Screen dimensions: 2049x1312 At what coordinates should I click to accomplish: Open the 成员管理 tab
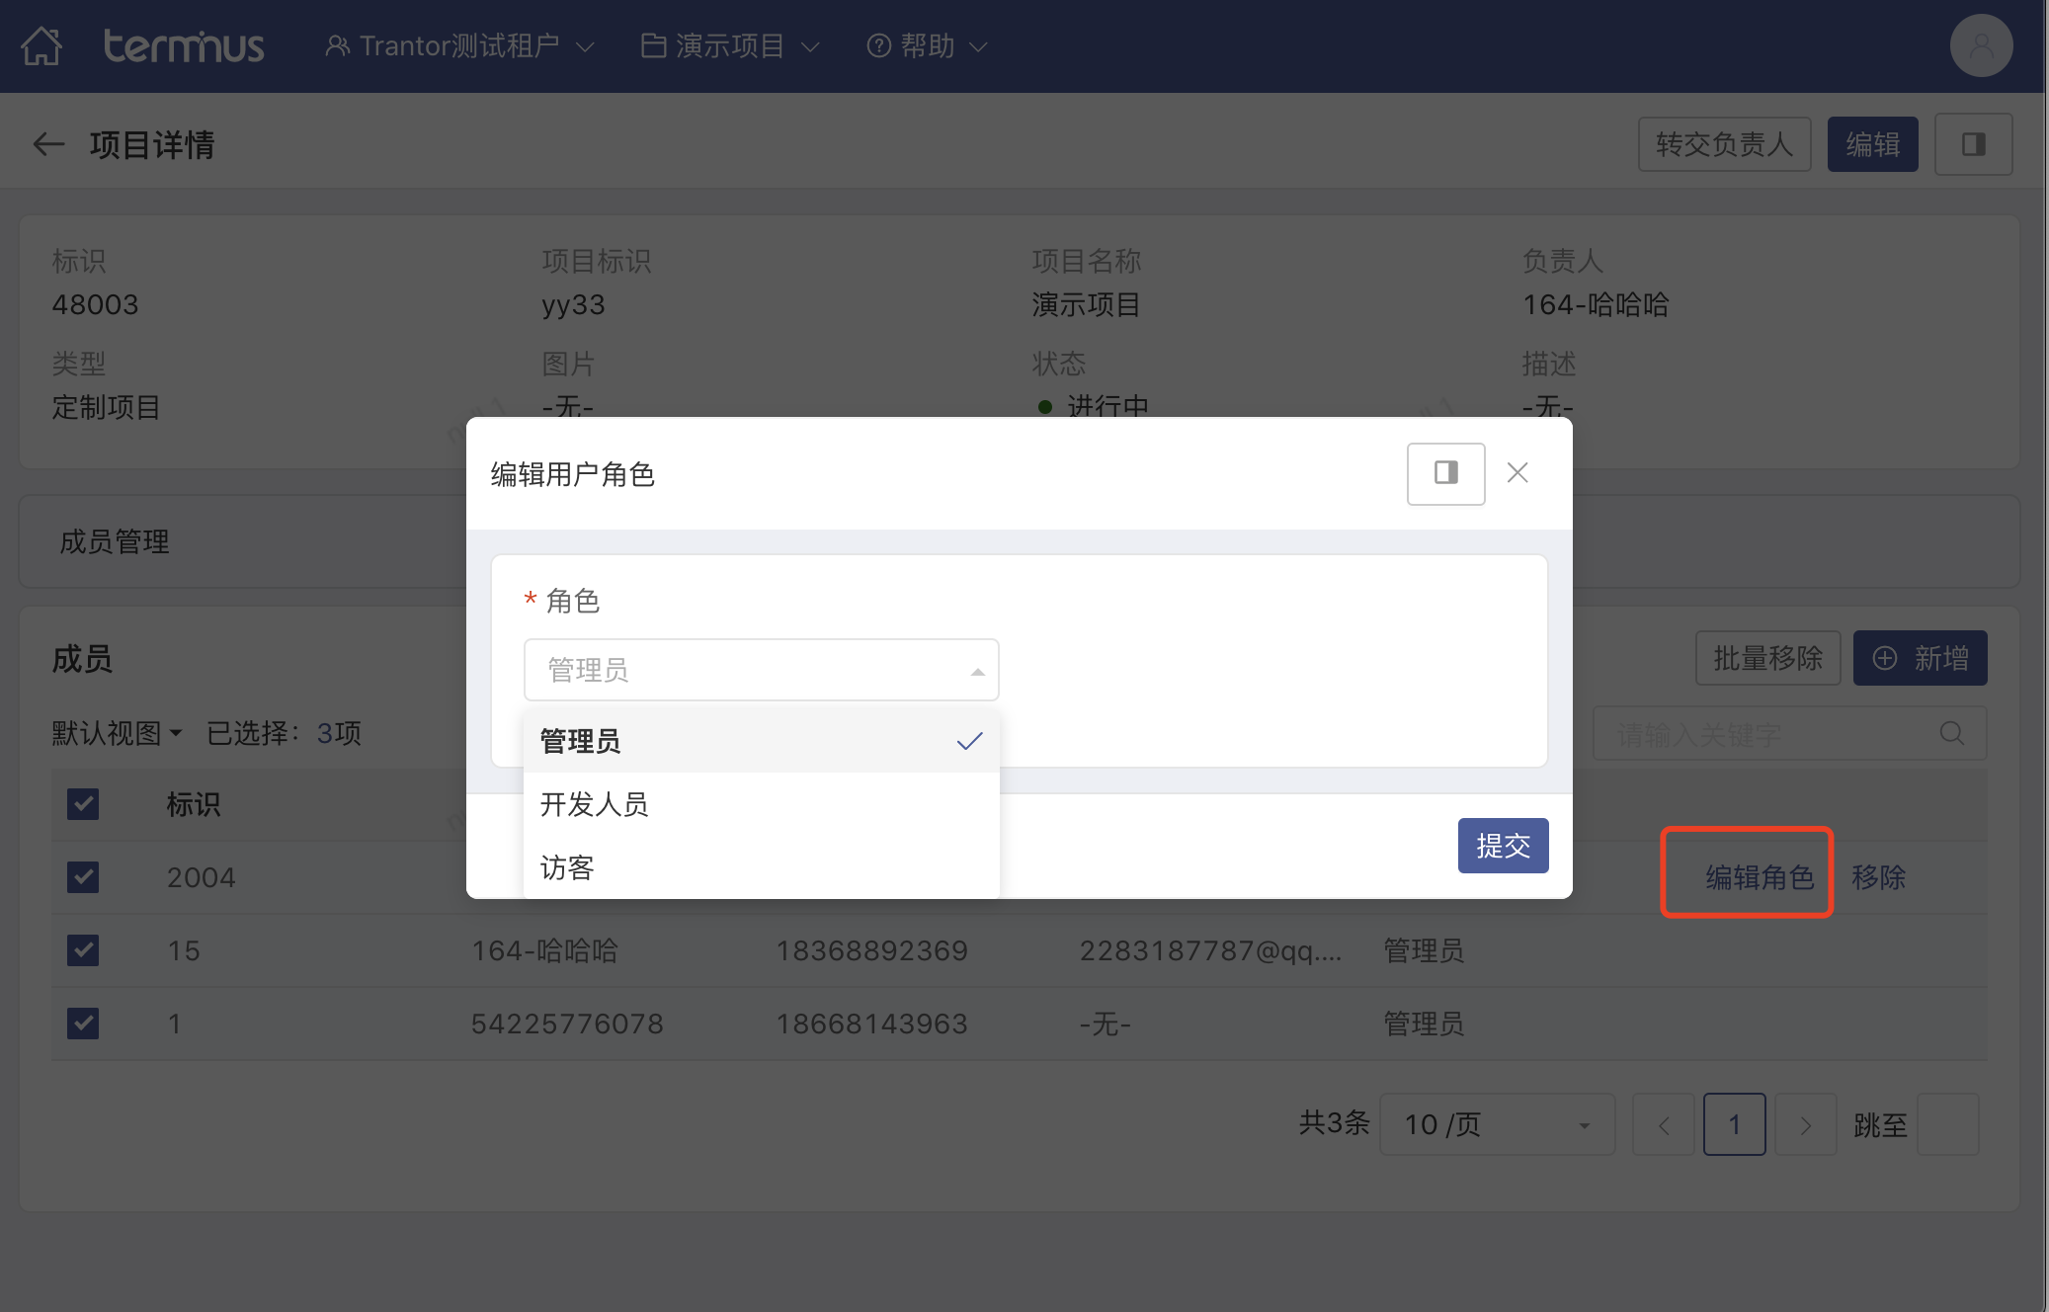coord(115,541)
